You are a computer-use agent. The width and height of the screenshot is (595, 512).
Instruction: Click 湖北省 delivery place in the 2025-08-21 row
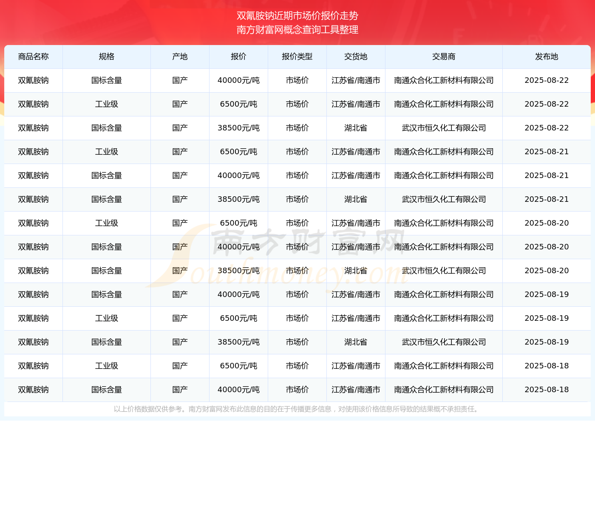point(356,199)
